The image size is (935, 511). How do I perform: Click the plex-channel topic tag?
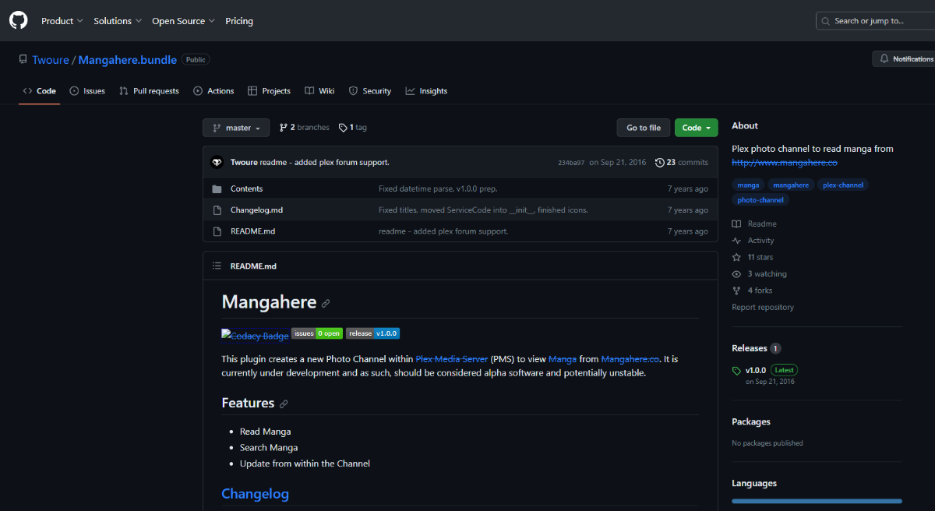(844, 185)
